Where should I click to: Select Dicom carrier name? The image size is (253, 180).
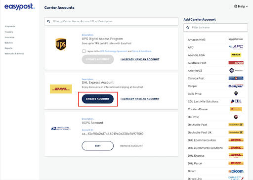192,171
